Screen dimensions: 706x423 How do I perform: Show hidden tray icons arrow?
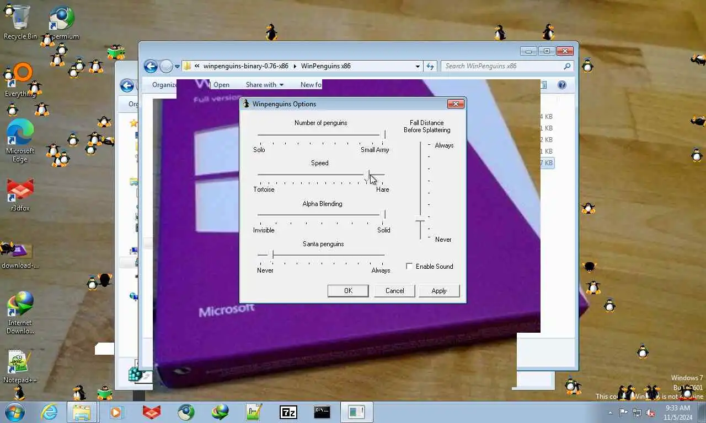tap(610, 413)
